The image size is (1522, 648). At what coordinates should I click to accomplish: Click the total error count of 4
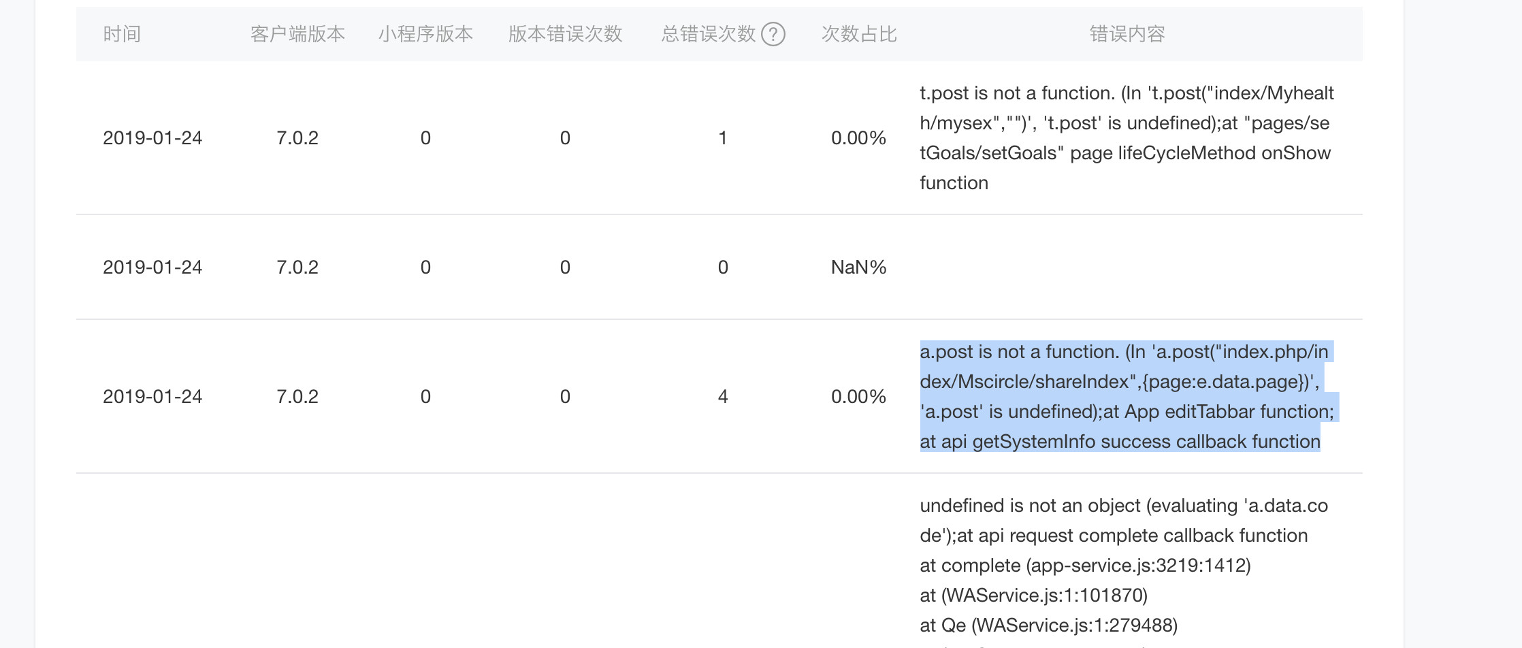click(723, 397)
